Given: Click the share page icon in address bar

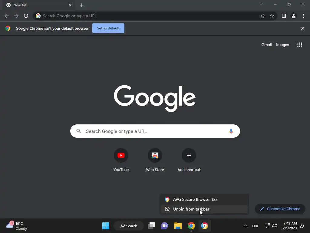Looking at the screenshot, I should (x=262, y=16).
